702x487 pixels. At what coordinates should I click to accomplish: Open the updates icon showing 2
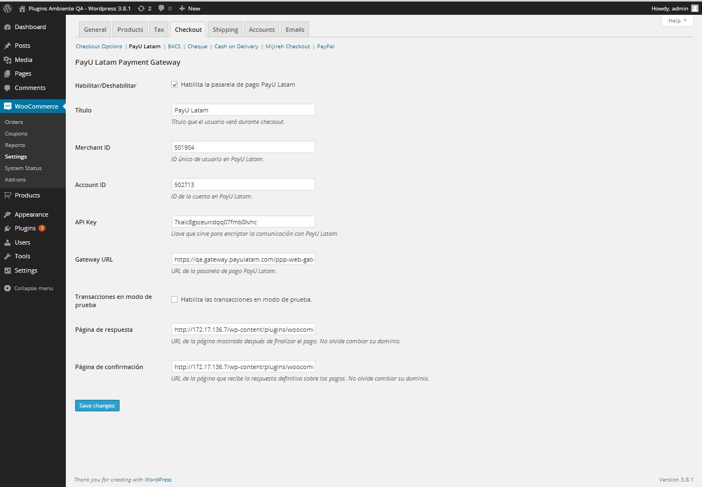(x=141, y=8)
